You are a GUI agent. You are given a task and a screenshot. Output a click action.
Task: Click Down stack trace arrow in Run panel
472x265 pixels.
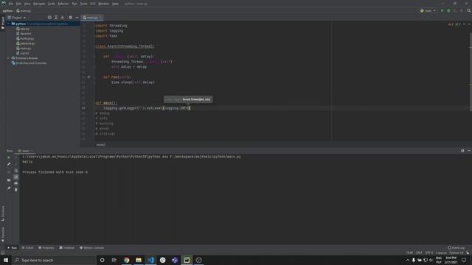click(x=16, y=164)
